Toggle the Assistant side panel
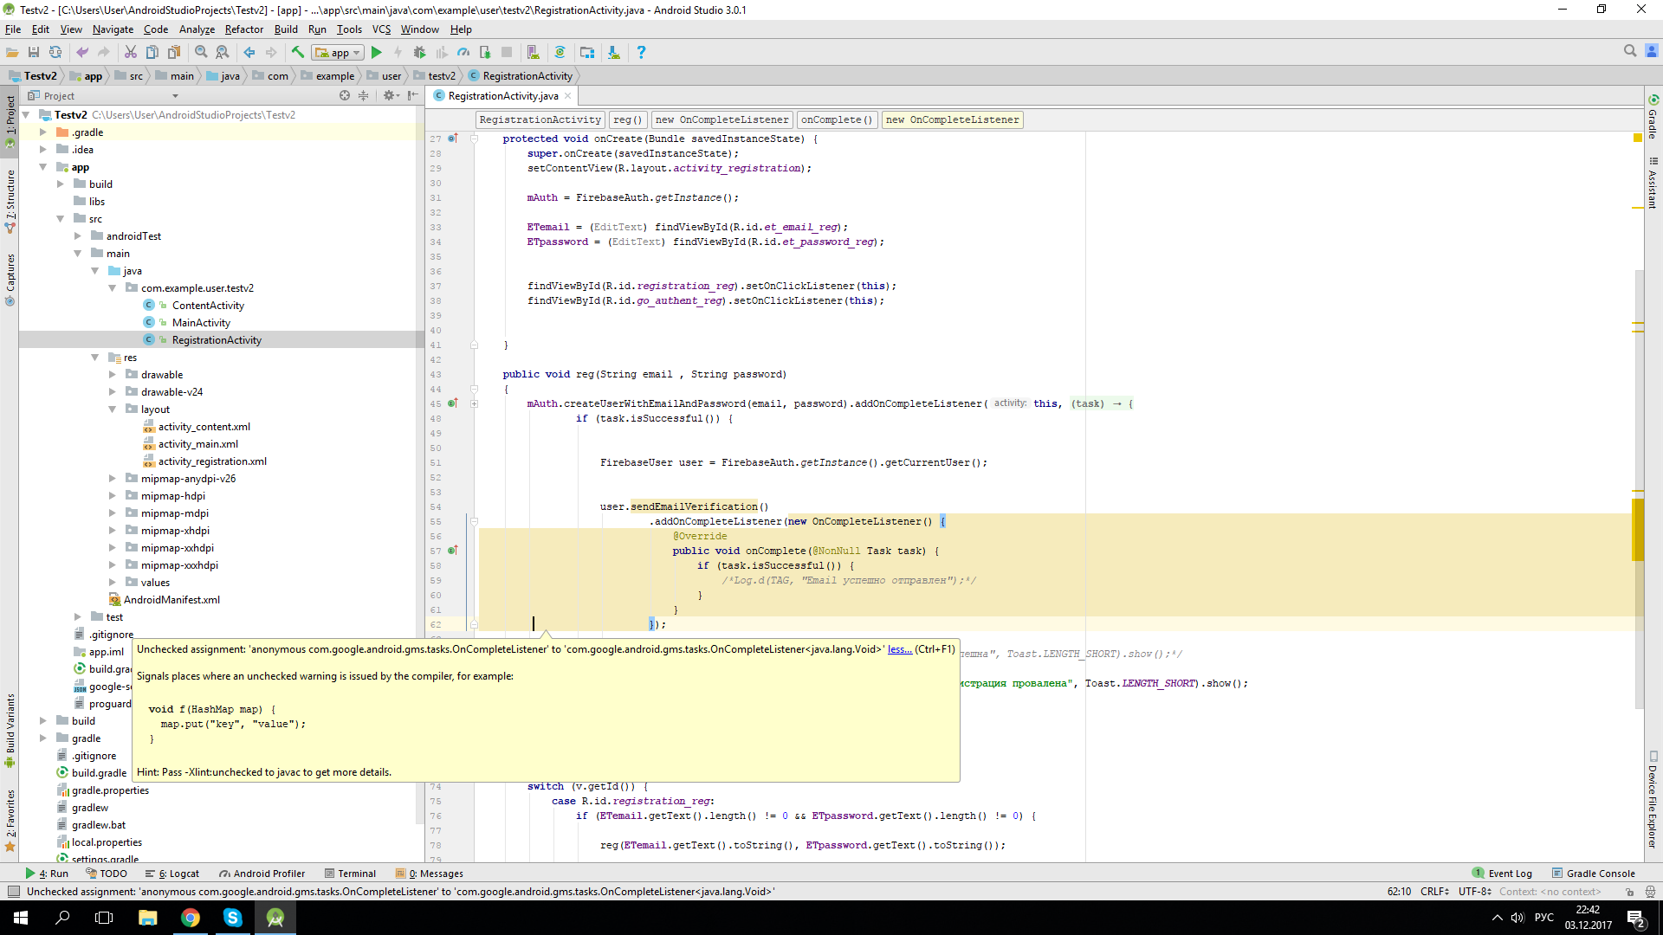The image size is (1663, 935). (1653, 183)
